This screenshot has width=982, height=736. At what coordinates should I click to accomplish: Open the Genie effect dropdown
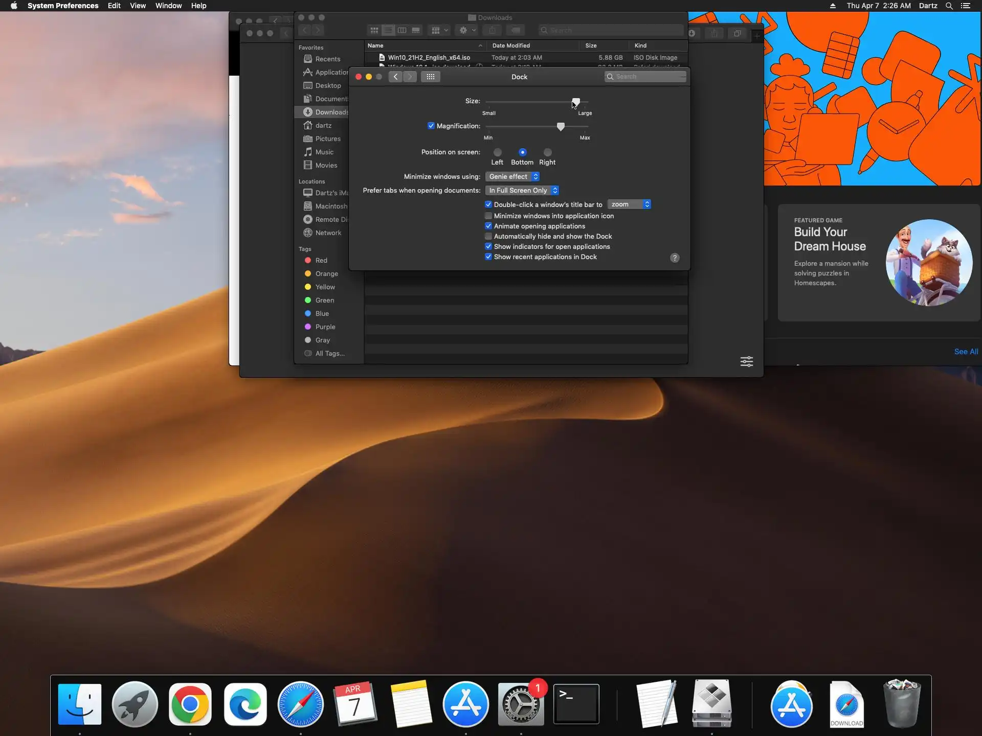click(x=512, y=176)
